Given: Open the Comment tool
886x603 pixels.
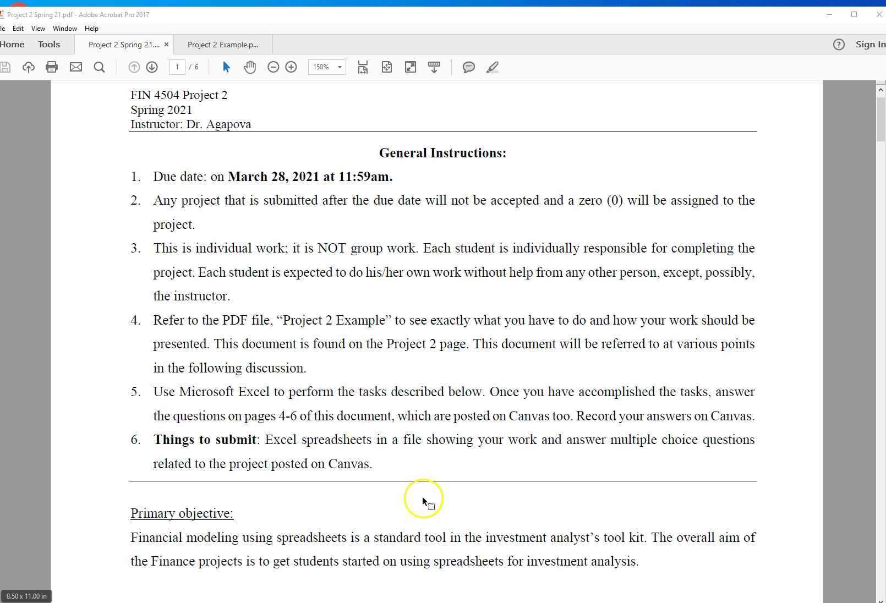Looking at the screenshot, I should pyautogui.click(x=468, y=67).
